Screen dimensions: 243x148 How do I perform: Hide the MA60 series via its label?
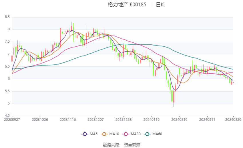coord(157,134)
